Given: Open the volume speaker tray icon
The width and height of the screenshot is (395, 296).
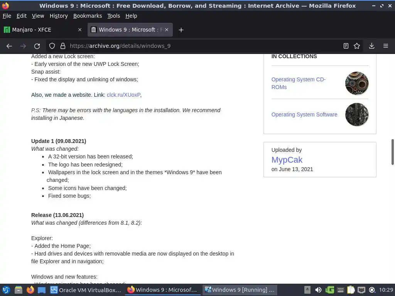Looking at the screenshot, I should point(318,290).
